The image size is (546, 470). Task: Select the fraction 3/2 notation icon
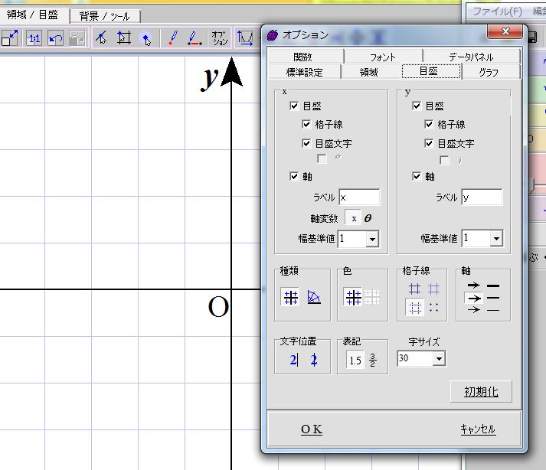coord(373,361)
